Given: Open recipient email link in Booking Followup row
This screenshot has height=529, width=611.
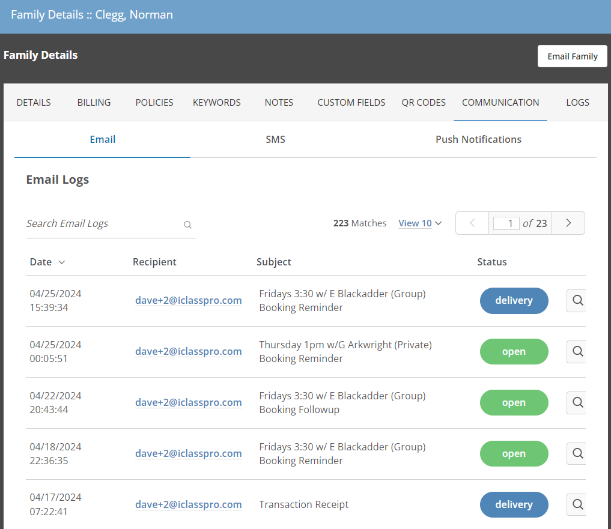Looking at the screenshot, I should tap(188, 402).
